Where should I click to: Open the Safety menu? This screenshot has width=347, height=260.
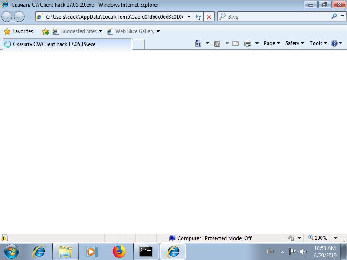click(295, 43)
